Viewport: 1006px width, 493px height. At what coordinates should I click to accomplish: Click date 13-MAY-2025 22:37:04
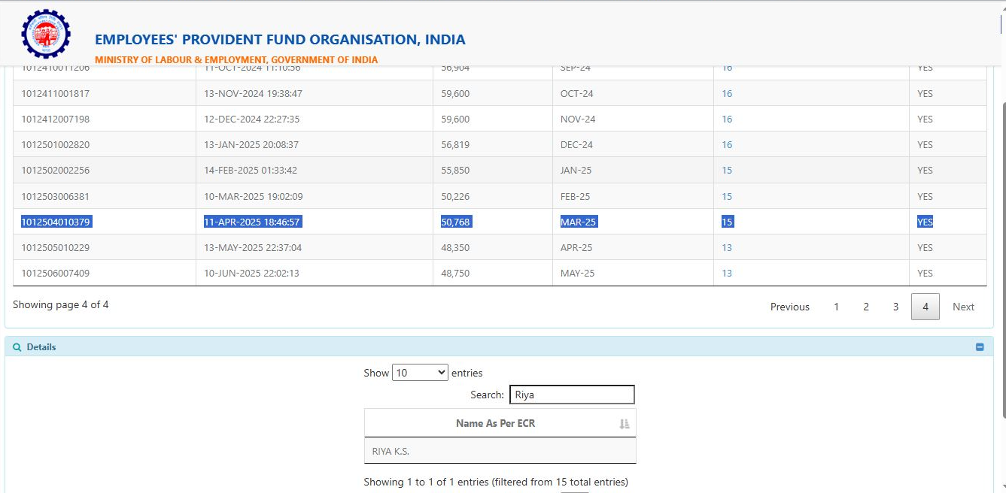[x=253, y=248]
